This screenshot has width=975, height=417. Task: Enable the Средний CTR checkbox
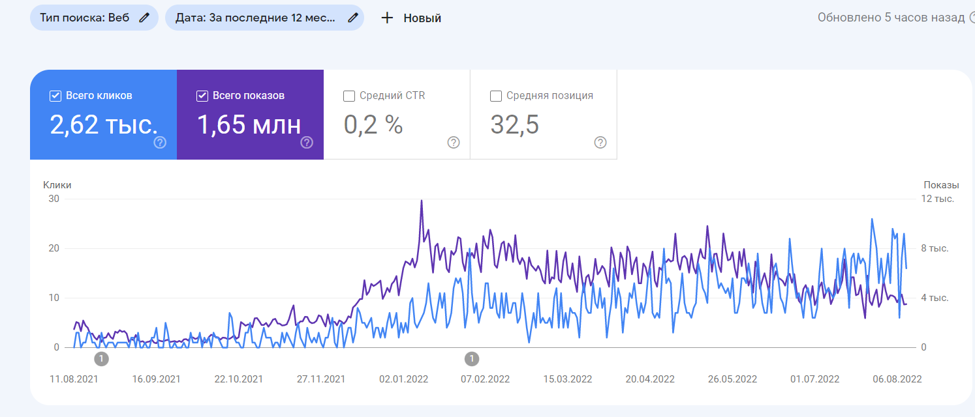(x=349, y=96)
